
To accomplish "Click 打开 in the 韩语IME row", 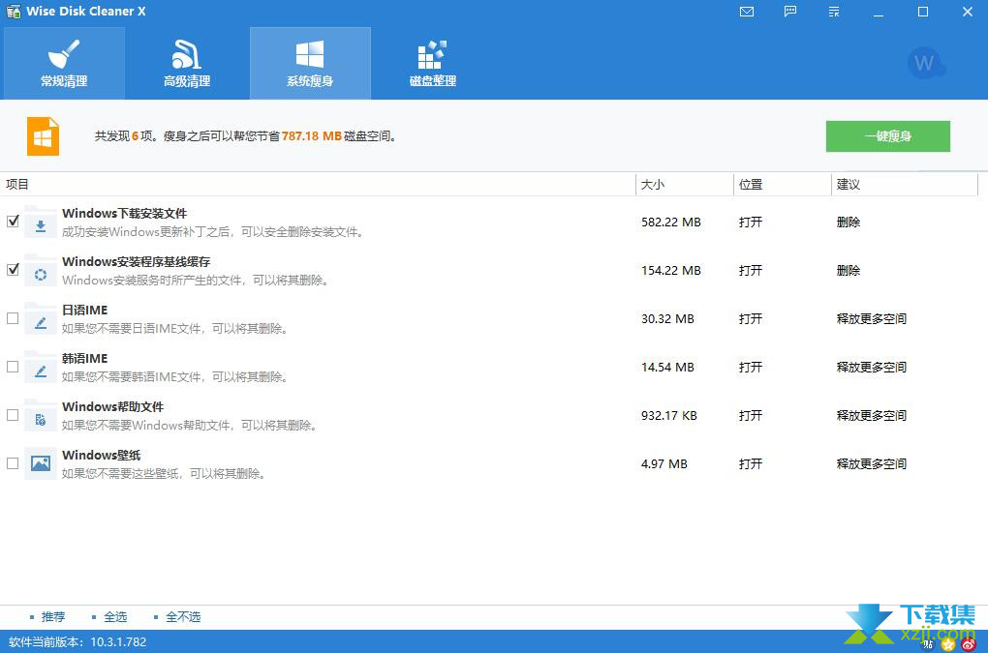I will click(x=751, y=368).
